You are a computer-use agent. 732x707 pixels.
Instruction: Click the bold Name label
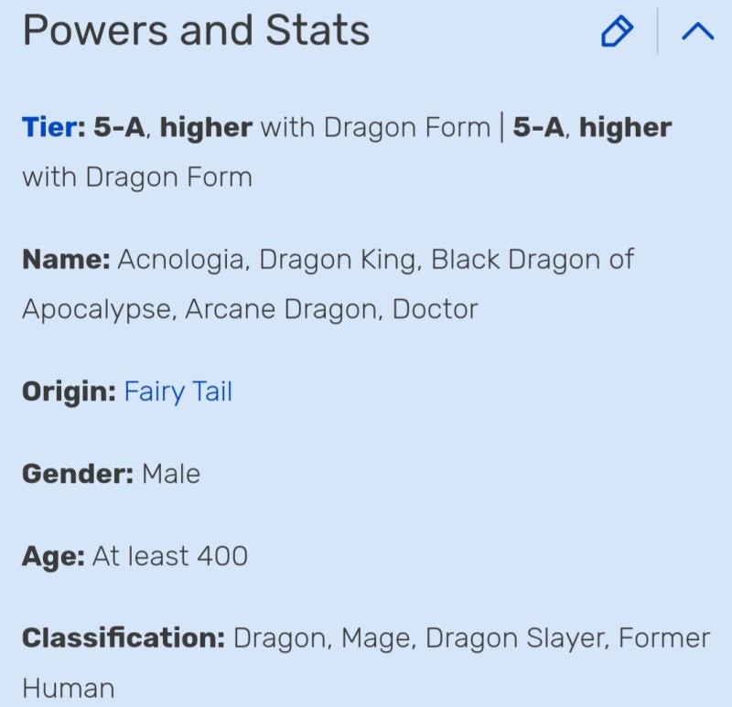tap(66, 260)
